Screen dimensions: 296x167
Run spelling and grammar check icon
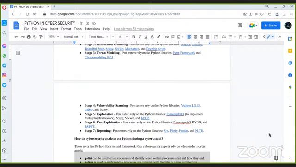35,37
